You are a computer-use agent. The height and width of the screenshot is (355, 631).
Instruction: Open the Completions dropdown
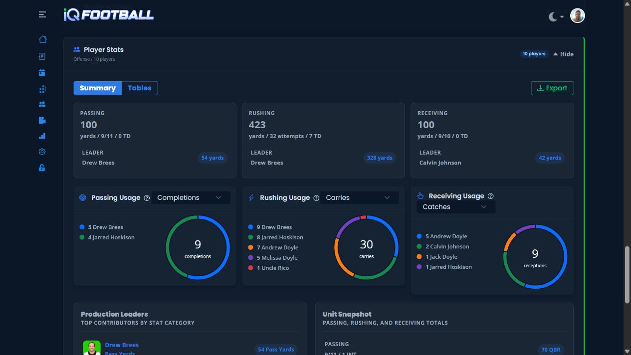click(x=191, y=197)
